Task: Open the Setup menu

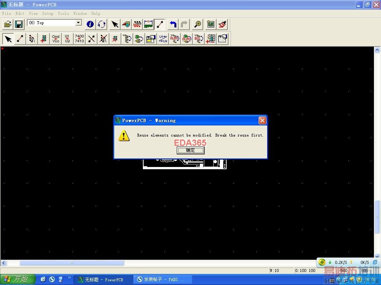Action: point(48,13)
